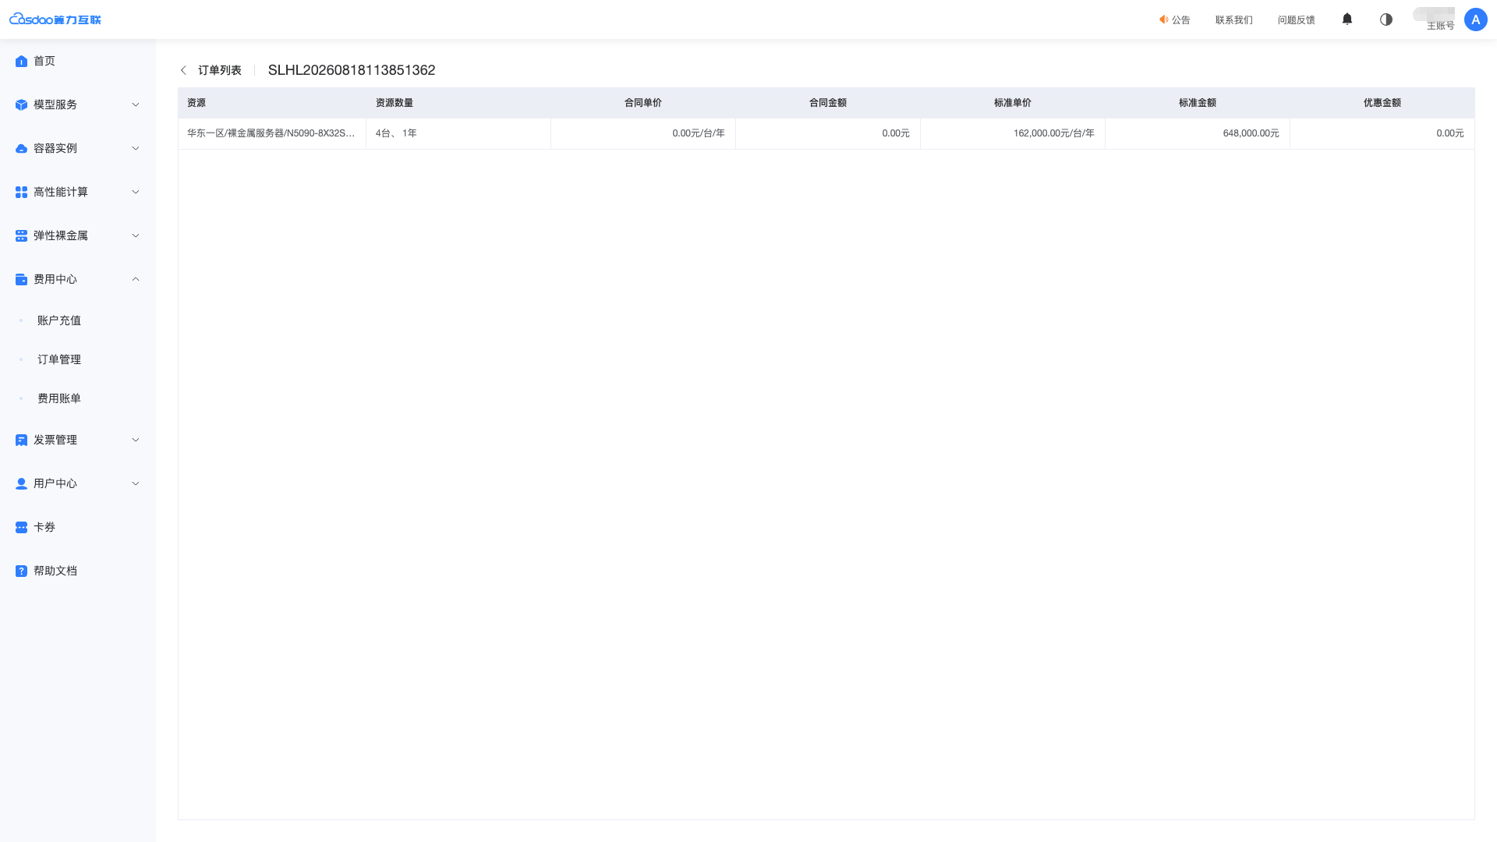Viewport: 1497px width, 842px height.
Task: Click the 162,000.00元/台/年 cell
Action: pyautogui.click(x=1013, y=133)
